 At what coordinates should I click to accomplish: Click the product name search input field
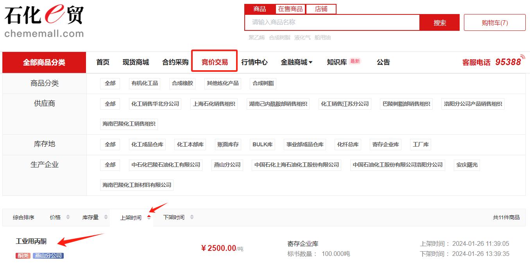[x=332, y=22]
